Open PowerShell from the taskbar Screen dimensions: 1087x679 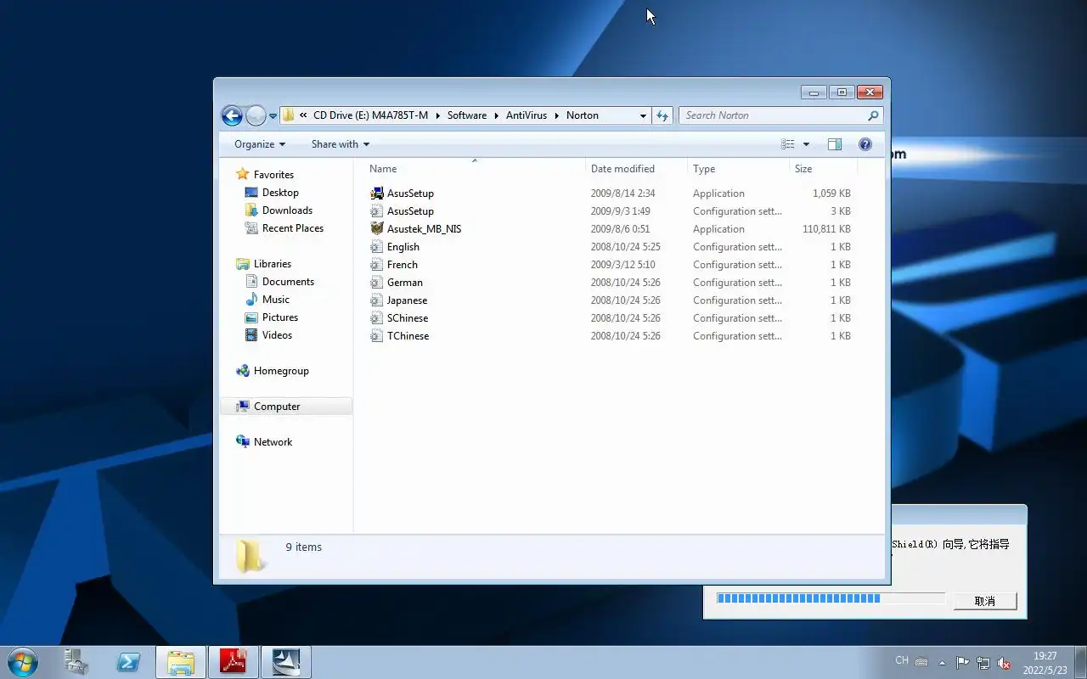pyautogui.click(x=128, y=662)
